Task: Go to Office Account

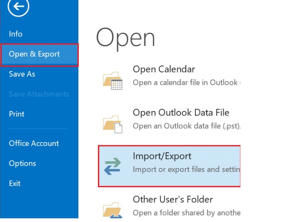Action: (x=34, y=143)
